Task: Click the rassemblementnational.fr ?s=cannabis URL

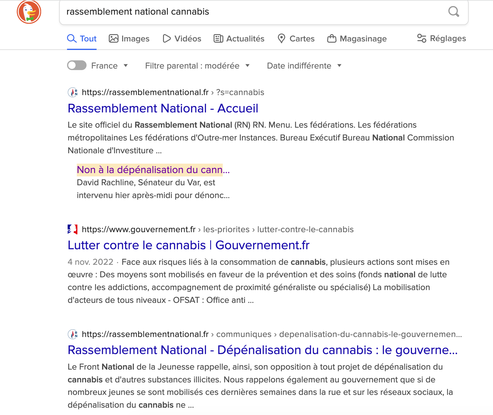Action: pyautogui.click(x=173, y=92)
